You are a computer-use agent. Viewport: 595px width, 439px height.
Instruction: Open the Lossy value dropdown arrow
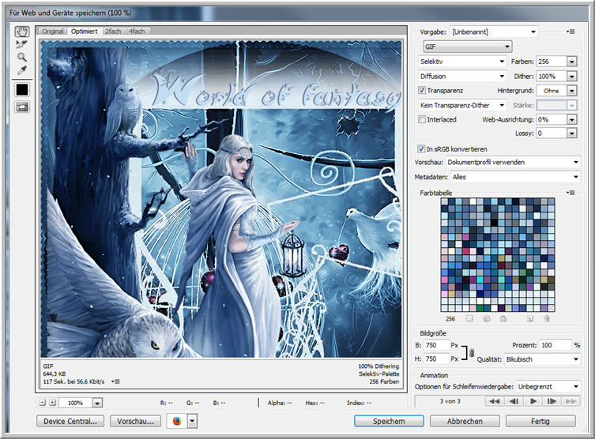[x=572, y=133]
